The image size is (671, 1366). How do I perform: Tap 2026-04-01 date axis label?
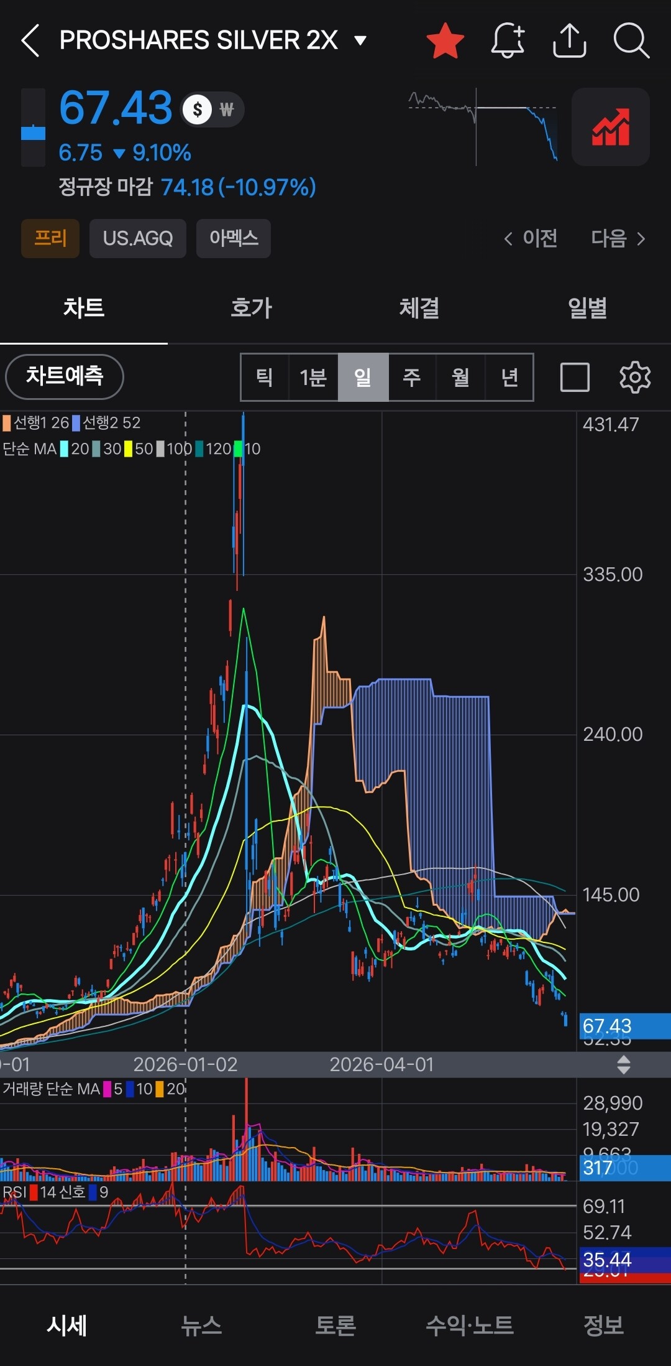(x=381, y=1065)
